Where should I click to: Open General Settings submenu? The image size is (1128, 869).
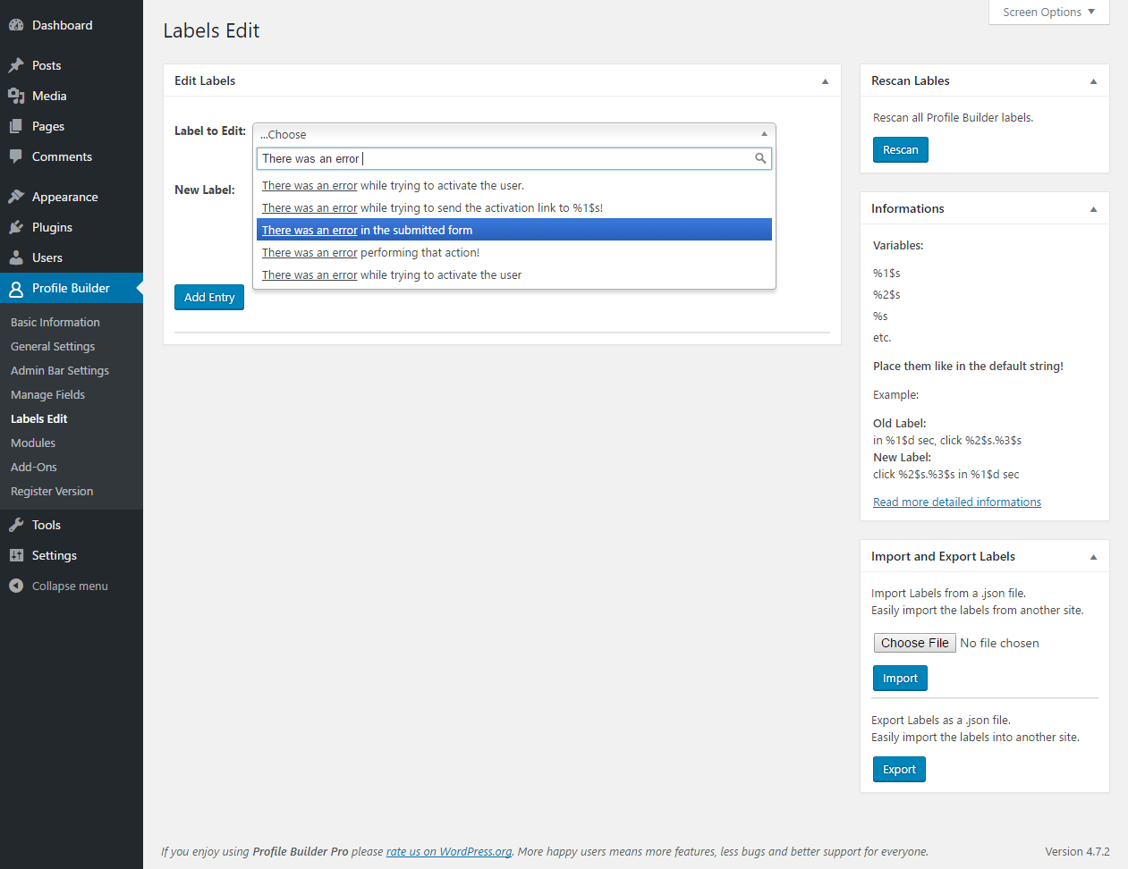pos(53,346)
